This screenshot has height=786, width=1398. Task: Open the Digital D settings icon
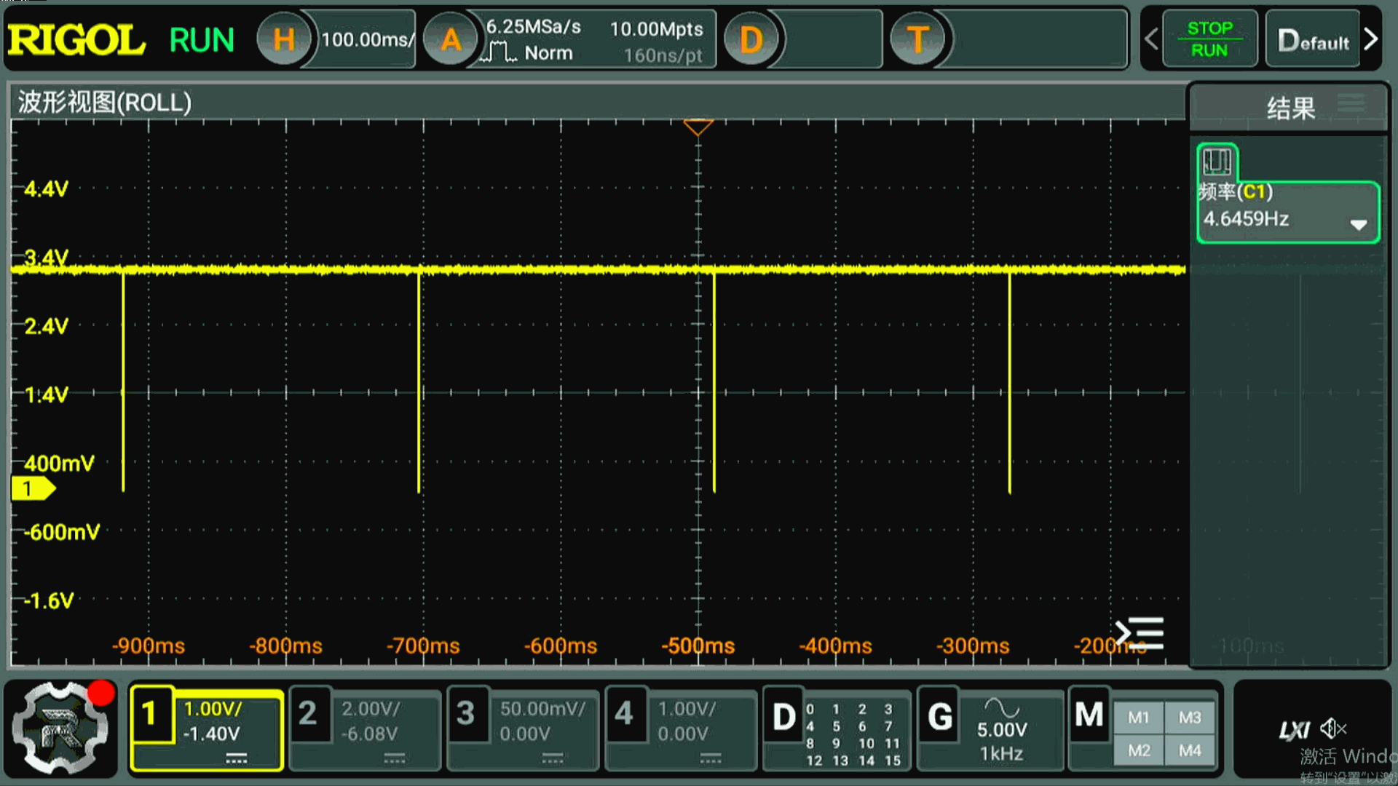(x=751, y=39)
